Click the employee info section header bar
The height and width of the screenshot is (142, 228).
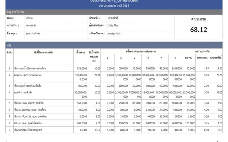tap(114, 12)
